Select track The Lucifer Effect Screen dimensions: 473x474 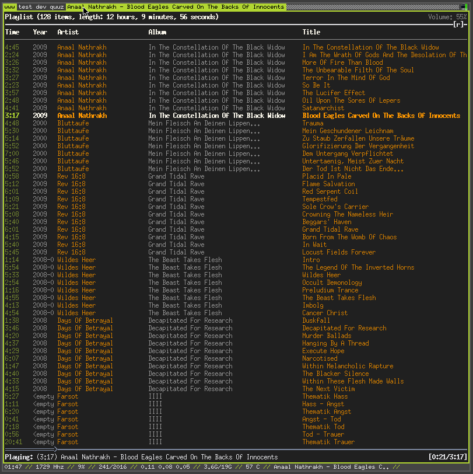pos(334,92)
